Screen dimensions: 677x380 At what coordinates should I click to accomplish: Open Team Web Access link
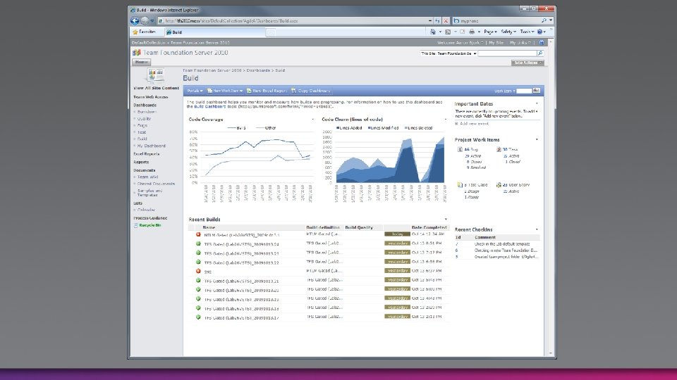pyautogui.click(x=150, y=97)
